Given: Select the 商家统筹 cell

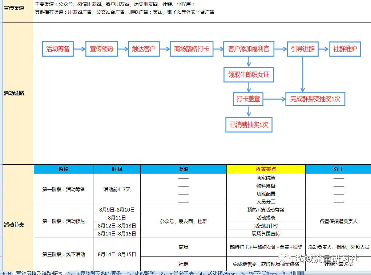Looking at the screenshot, I should click(x=266, y=178).
